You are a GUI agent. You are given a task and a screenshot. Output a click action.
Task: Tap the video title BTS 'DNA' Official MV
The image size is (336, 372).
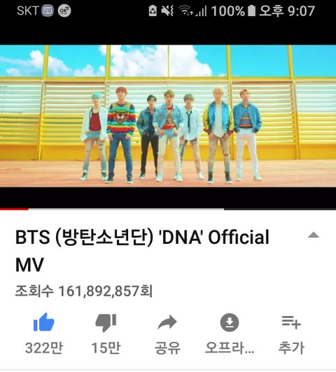(x=142, y=251)
